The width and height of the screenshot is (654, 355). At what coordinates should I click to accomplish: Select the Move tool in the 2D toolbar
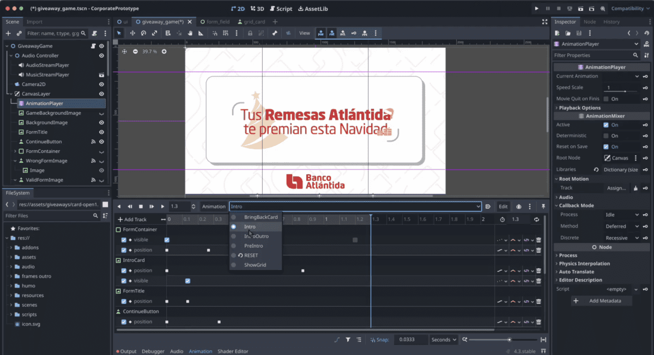132,33
